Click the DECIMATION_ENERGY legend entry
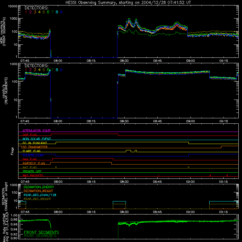This screenshot has width=242, height=242. (x=39, y=187)
